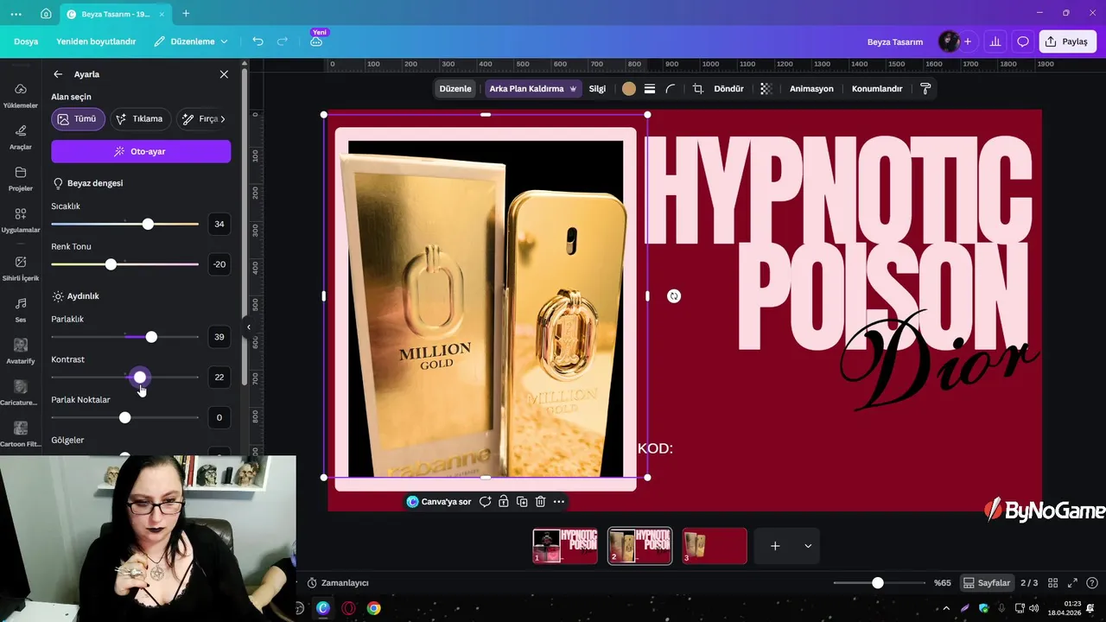The image size is (1106, 622).
Task: Click Döndür flip option
Action: [x=728, y=89]
